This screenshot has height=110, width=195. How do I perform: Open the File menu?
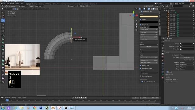pos(5,4)
